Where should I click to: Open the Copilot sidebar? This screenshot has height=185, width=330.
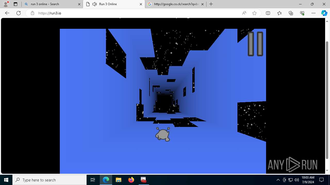(x=324, y=13)
